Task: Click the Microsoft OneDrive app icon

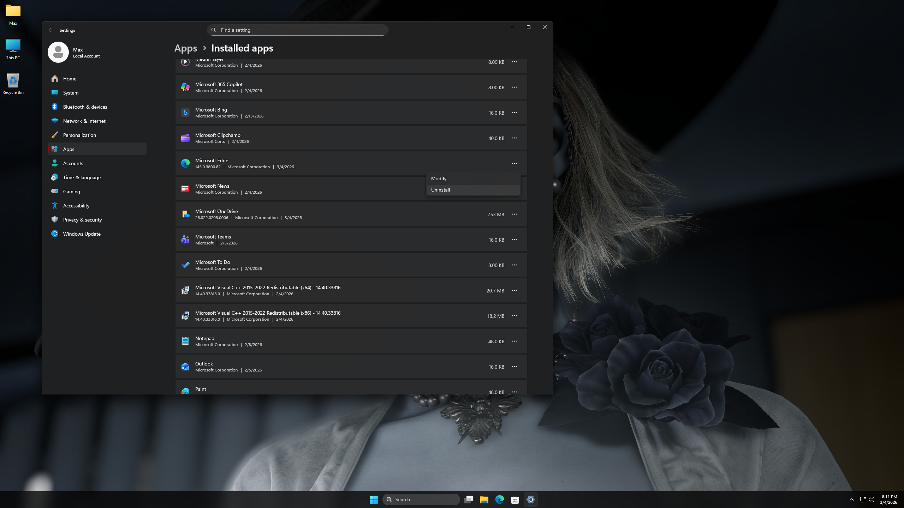Action: 185,214
